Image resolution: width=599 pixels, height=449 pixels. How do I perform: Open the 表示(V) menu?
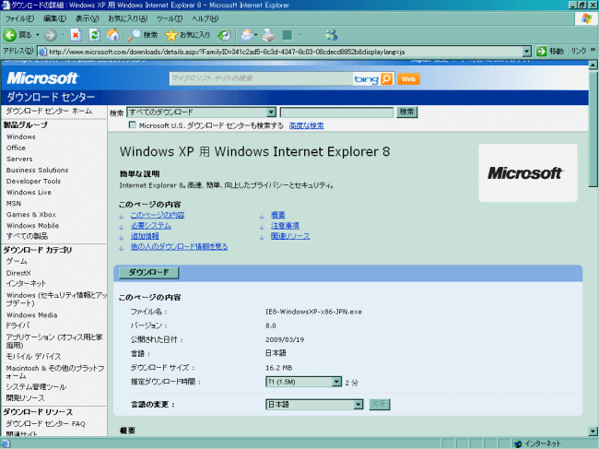[x=88, y=18]
